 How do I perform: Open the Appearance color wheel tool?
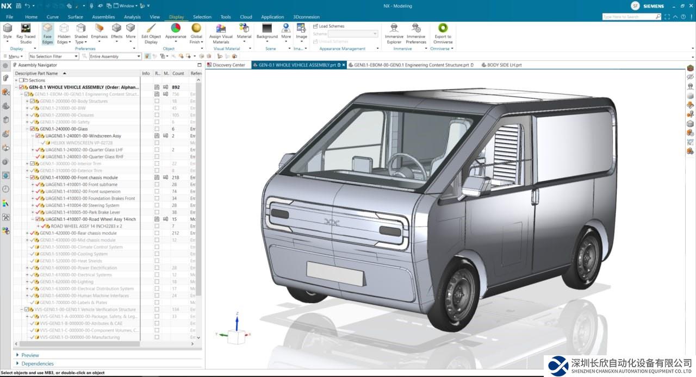(x=176, y=33)
